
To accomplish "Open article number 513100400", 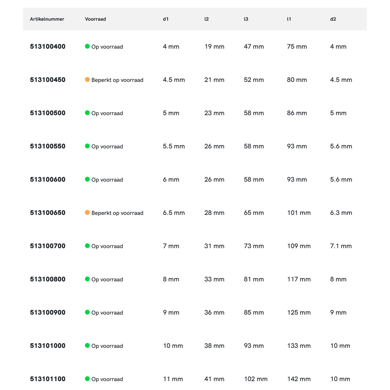I will tap(48, 46).
